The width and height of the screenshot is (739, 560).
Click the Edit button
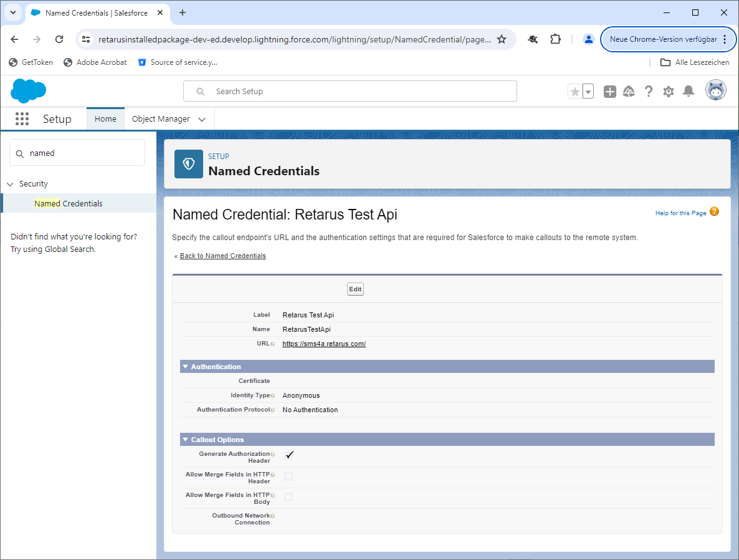point(355,289)
